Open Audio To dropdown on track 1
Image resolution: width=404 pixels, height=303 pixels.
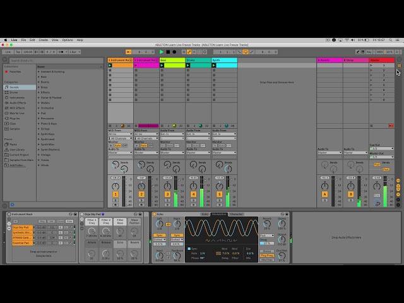pyautogui.click(x=121, y=153)
